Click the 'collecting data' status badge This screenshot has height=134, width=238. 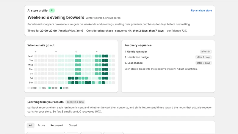pos(75,102)
